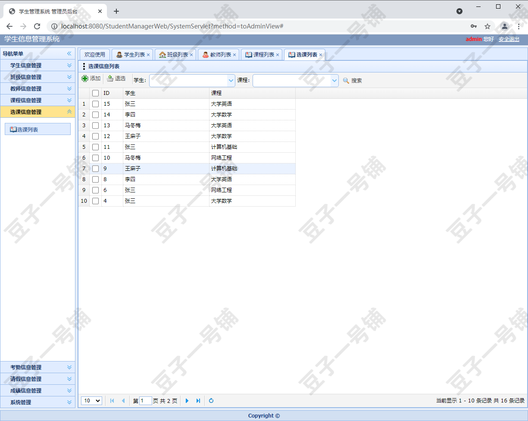Collapse 选课信息管理 accordion section
Viewport: 528px width, 421px height.
click(37, 112)
